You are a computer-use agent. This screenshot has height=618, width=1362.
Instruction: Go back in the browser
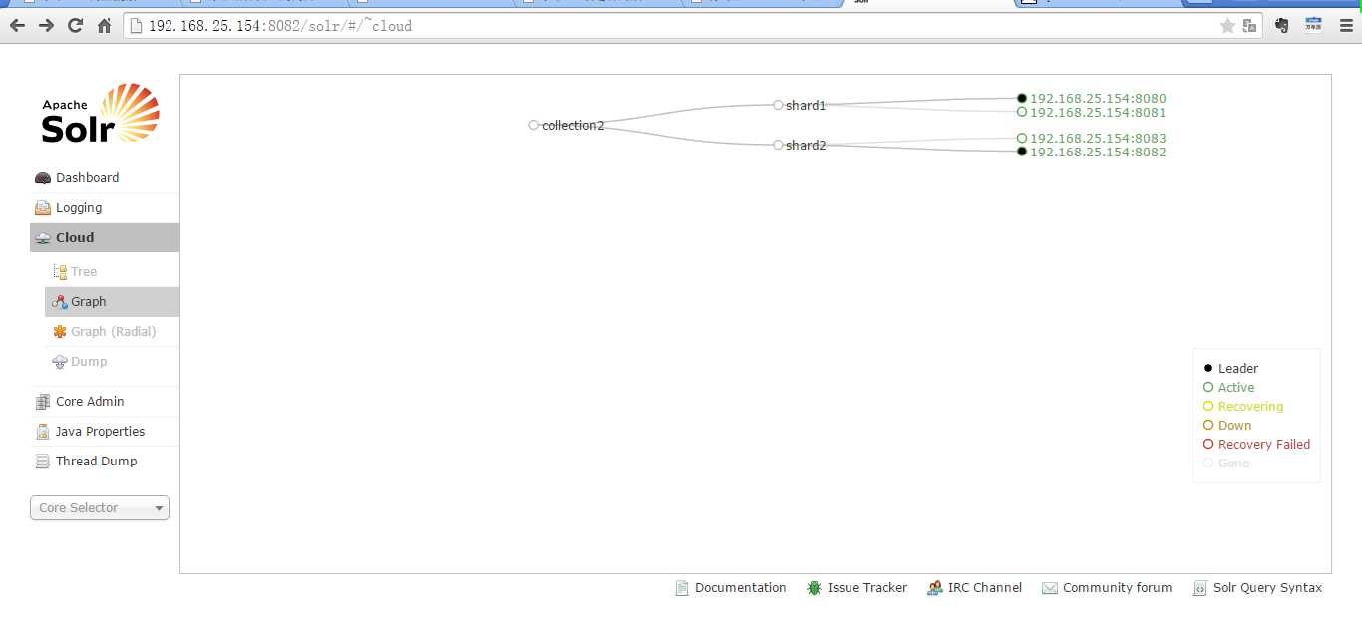[x=17, y=26]
